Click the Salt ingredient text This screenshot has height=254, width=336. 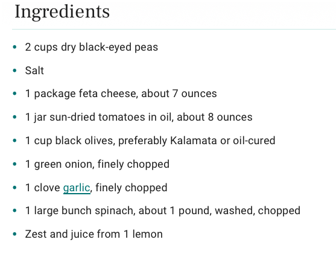click(x=34, y=71)
